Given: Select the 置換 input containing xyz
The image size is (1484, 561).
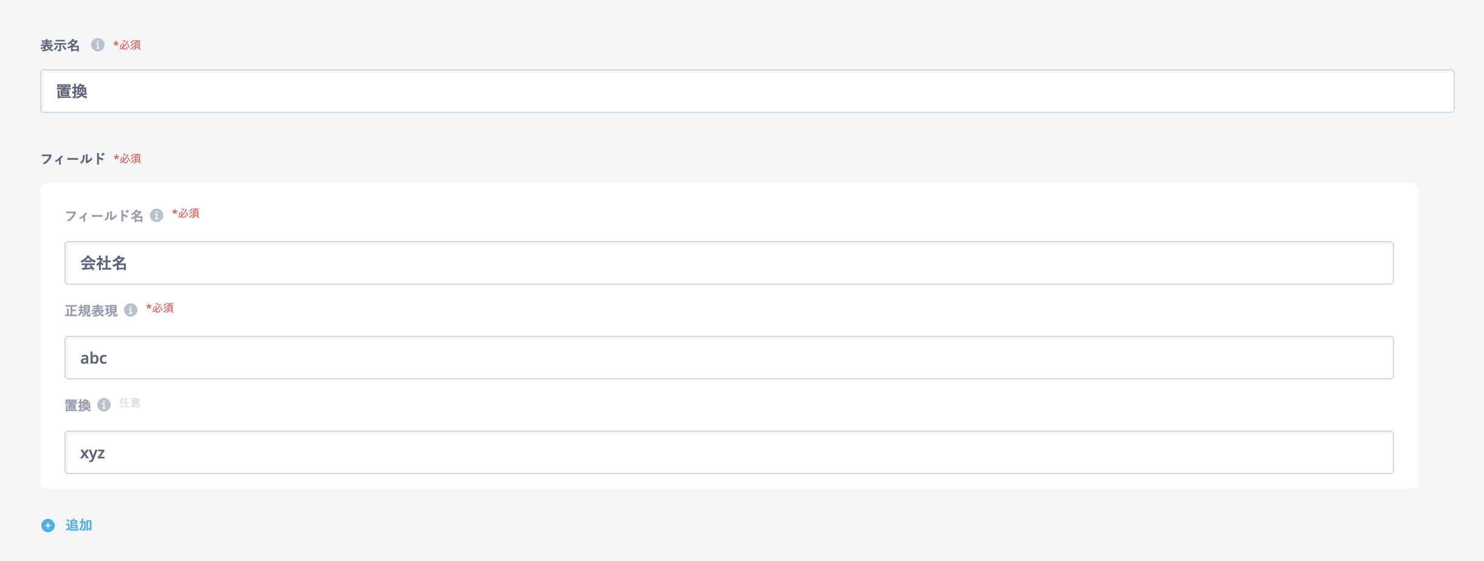Looking at the screenshot, I should coord(729,452).
